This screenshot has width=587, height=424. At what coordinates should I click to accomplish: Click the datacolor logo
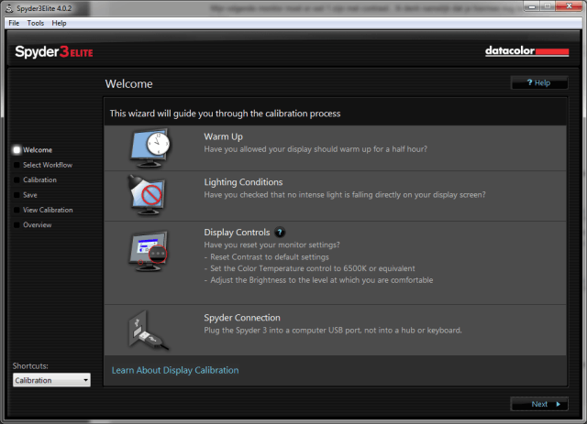[x=526, y=51]
